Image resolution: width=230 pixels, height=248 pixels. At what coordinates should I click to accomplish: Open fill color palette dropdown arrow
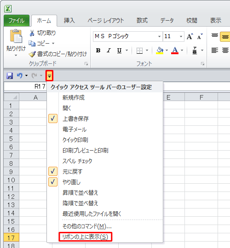167,51
